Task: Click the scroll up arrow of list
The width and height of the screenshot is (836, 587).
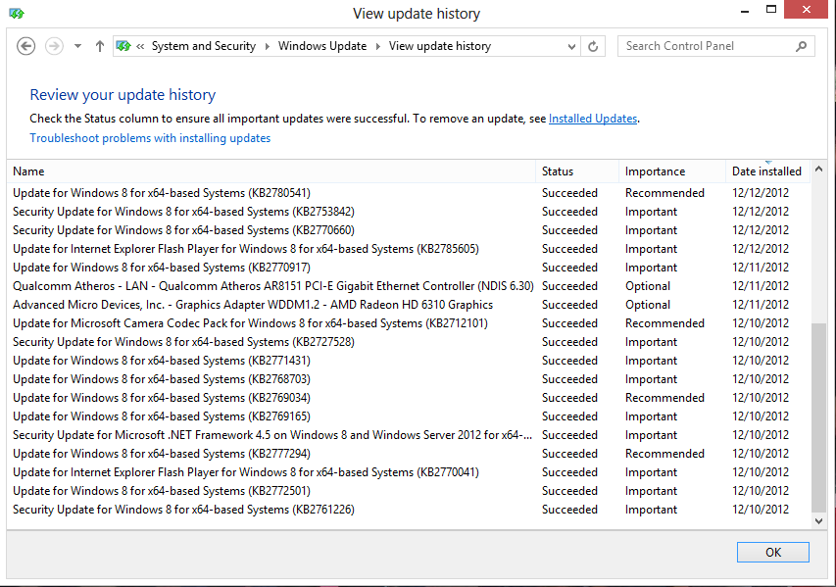Action: coord(818,169)
